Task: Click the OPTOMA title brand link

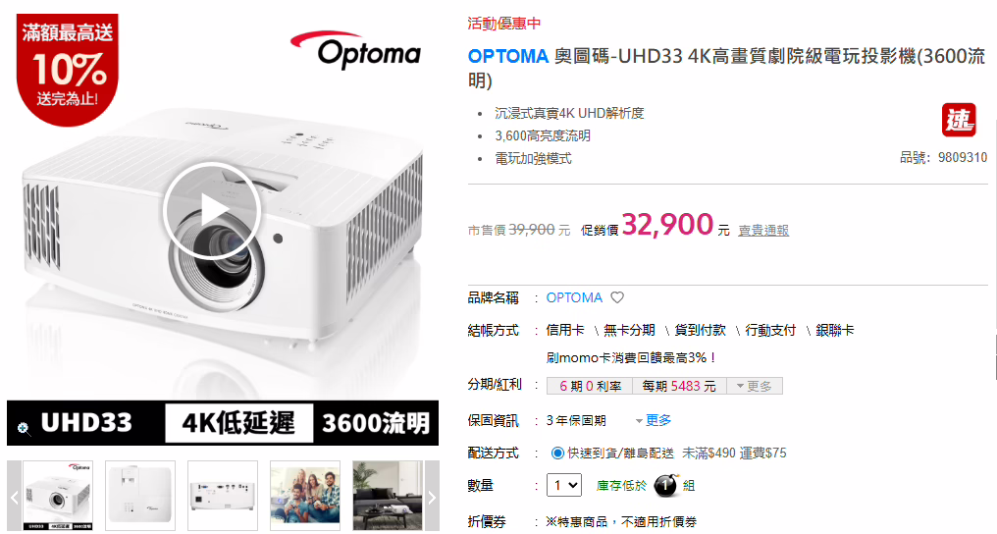Action: click(508, 57)
